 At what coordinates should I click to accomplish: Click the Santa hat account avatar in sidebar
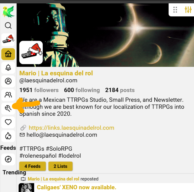8,40
